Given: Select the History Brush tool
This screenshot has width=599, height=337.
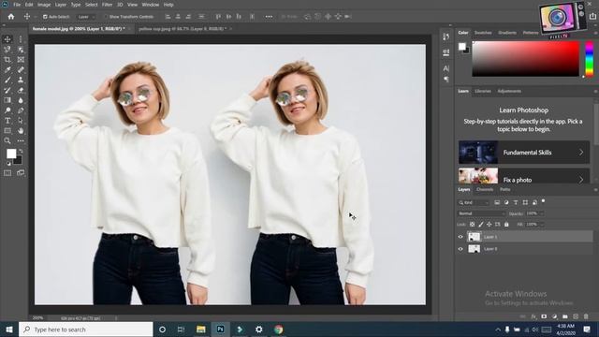Looking at the screenshot, I should pyautogui.click(x=7, y=90).
